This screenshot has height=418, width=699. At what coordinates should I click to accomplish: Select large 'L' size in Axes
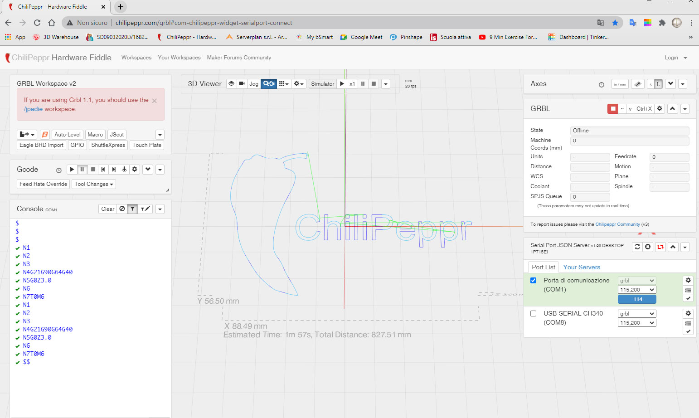658,84
